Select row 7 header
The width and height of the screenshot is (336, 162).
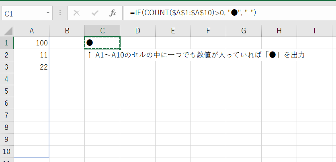point(7,115)
